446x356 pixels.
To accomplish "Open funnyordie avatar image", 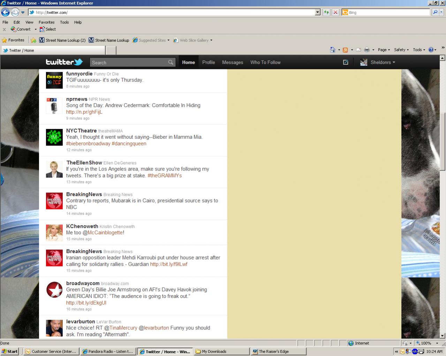I will pos(54,80).
